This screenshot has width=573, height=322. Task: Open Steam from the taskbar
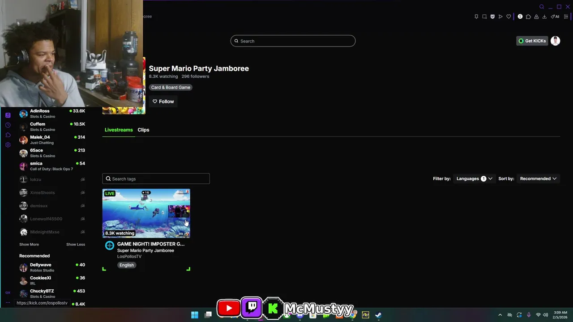378,315
